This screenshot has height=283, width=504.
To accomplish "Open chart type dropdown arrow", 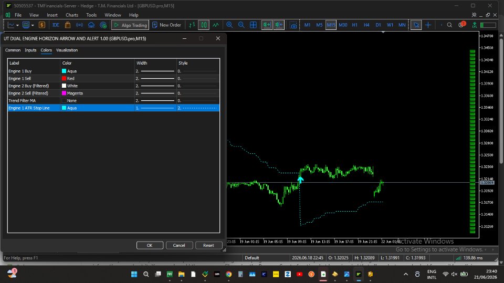I will 17,25.
